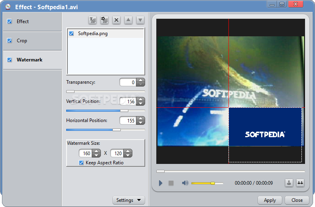
Task: Decrease watermark height value
Action: [x=128, y=156]
